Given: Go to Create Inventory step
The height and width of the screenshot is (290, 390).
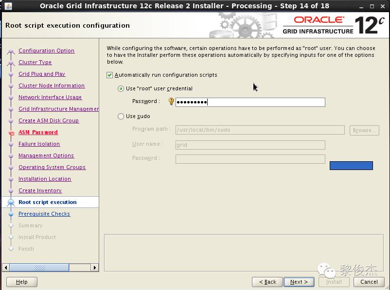Looking at the screenshot, I should pos(40,190).
